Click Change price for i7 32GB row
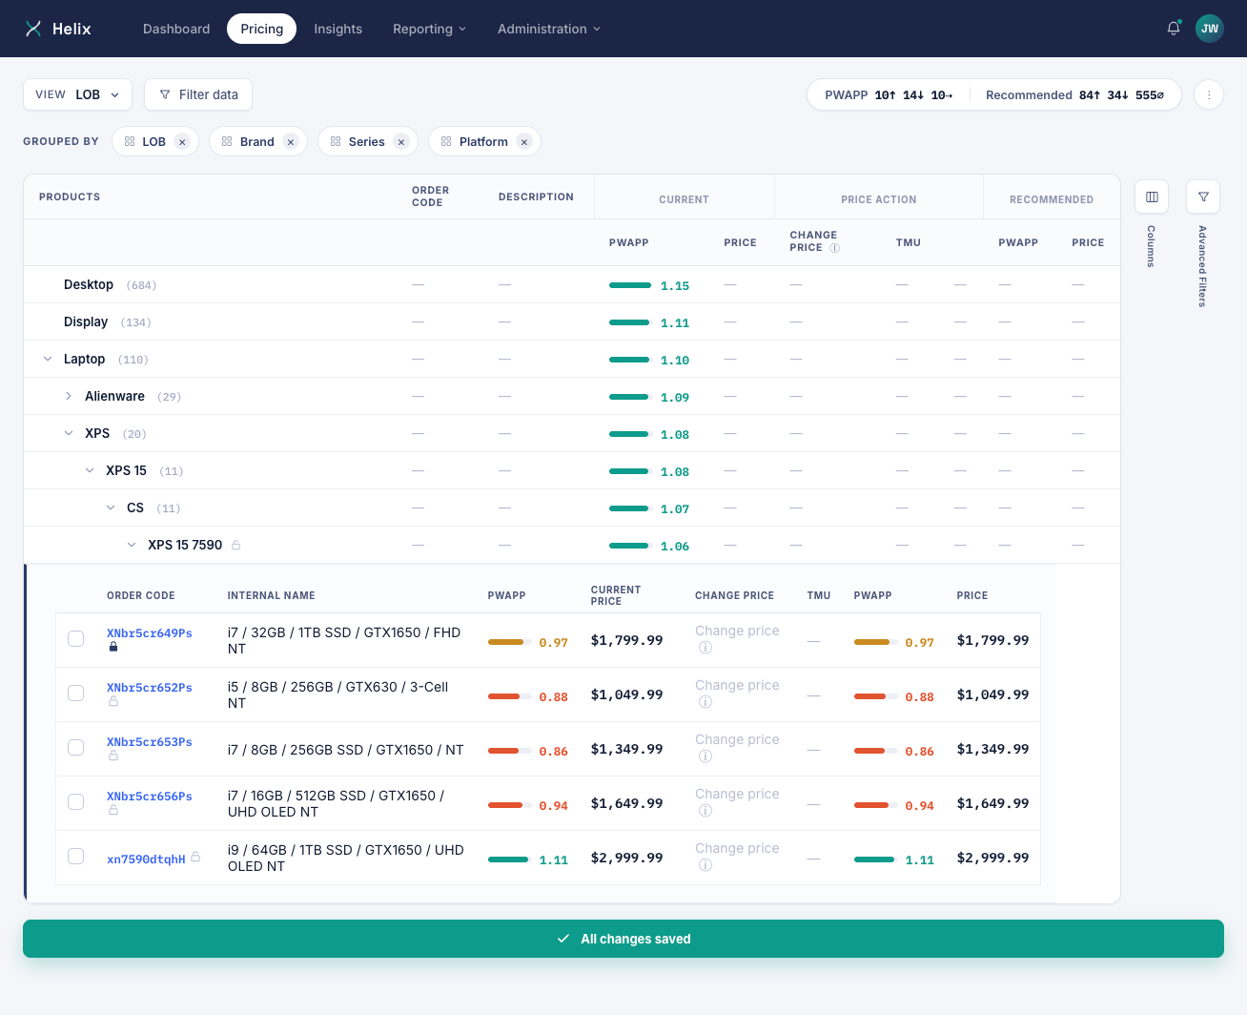 tap(737, 631)
